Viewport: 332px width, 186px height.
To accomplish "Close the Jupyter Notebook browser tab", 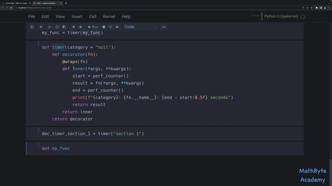I will click(61, 3).
